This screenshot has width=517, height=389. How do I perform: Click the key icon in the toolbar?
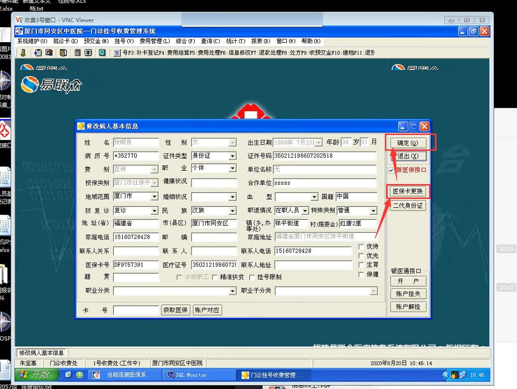23,53
